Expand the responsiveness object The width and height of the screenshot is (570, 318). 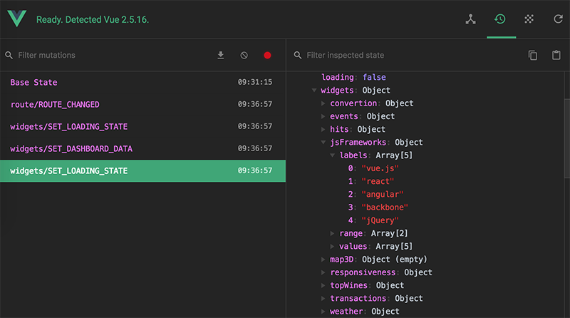[323, 272]
